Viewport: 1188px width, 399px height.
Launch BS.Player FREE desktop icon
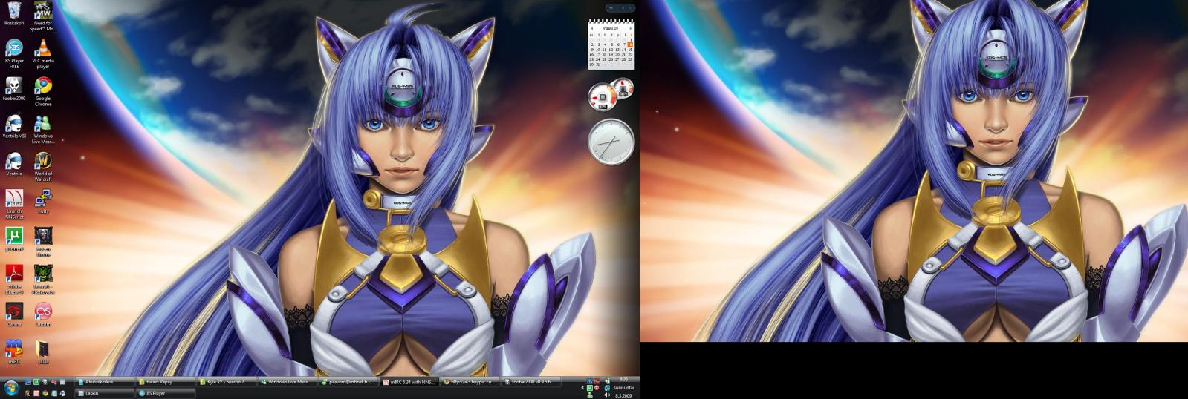click(x=13, y=49)
